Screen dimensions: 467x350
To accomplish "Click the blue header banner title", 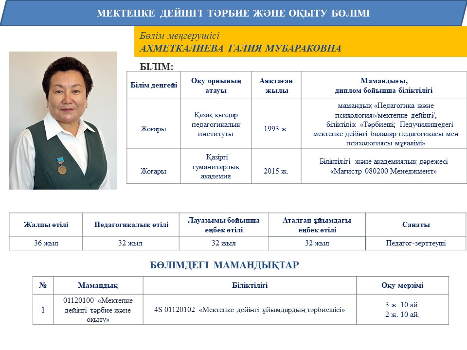I will pyautogui.click(x=233, y=13).
